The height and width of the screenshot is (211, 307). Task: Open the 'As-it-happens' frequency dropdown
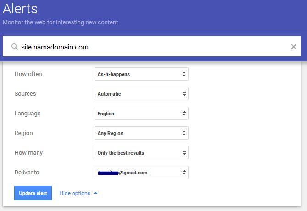tap(141, 74)
